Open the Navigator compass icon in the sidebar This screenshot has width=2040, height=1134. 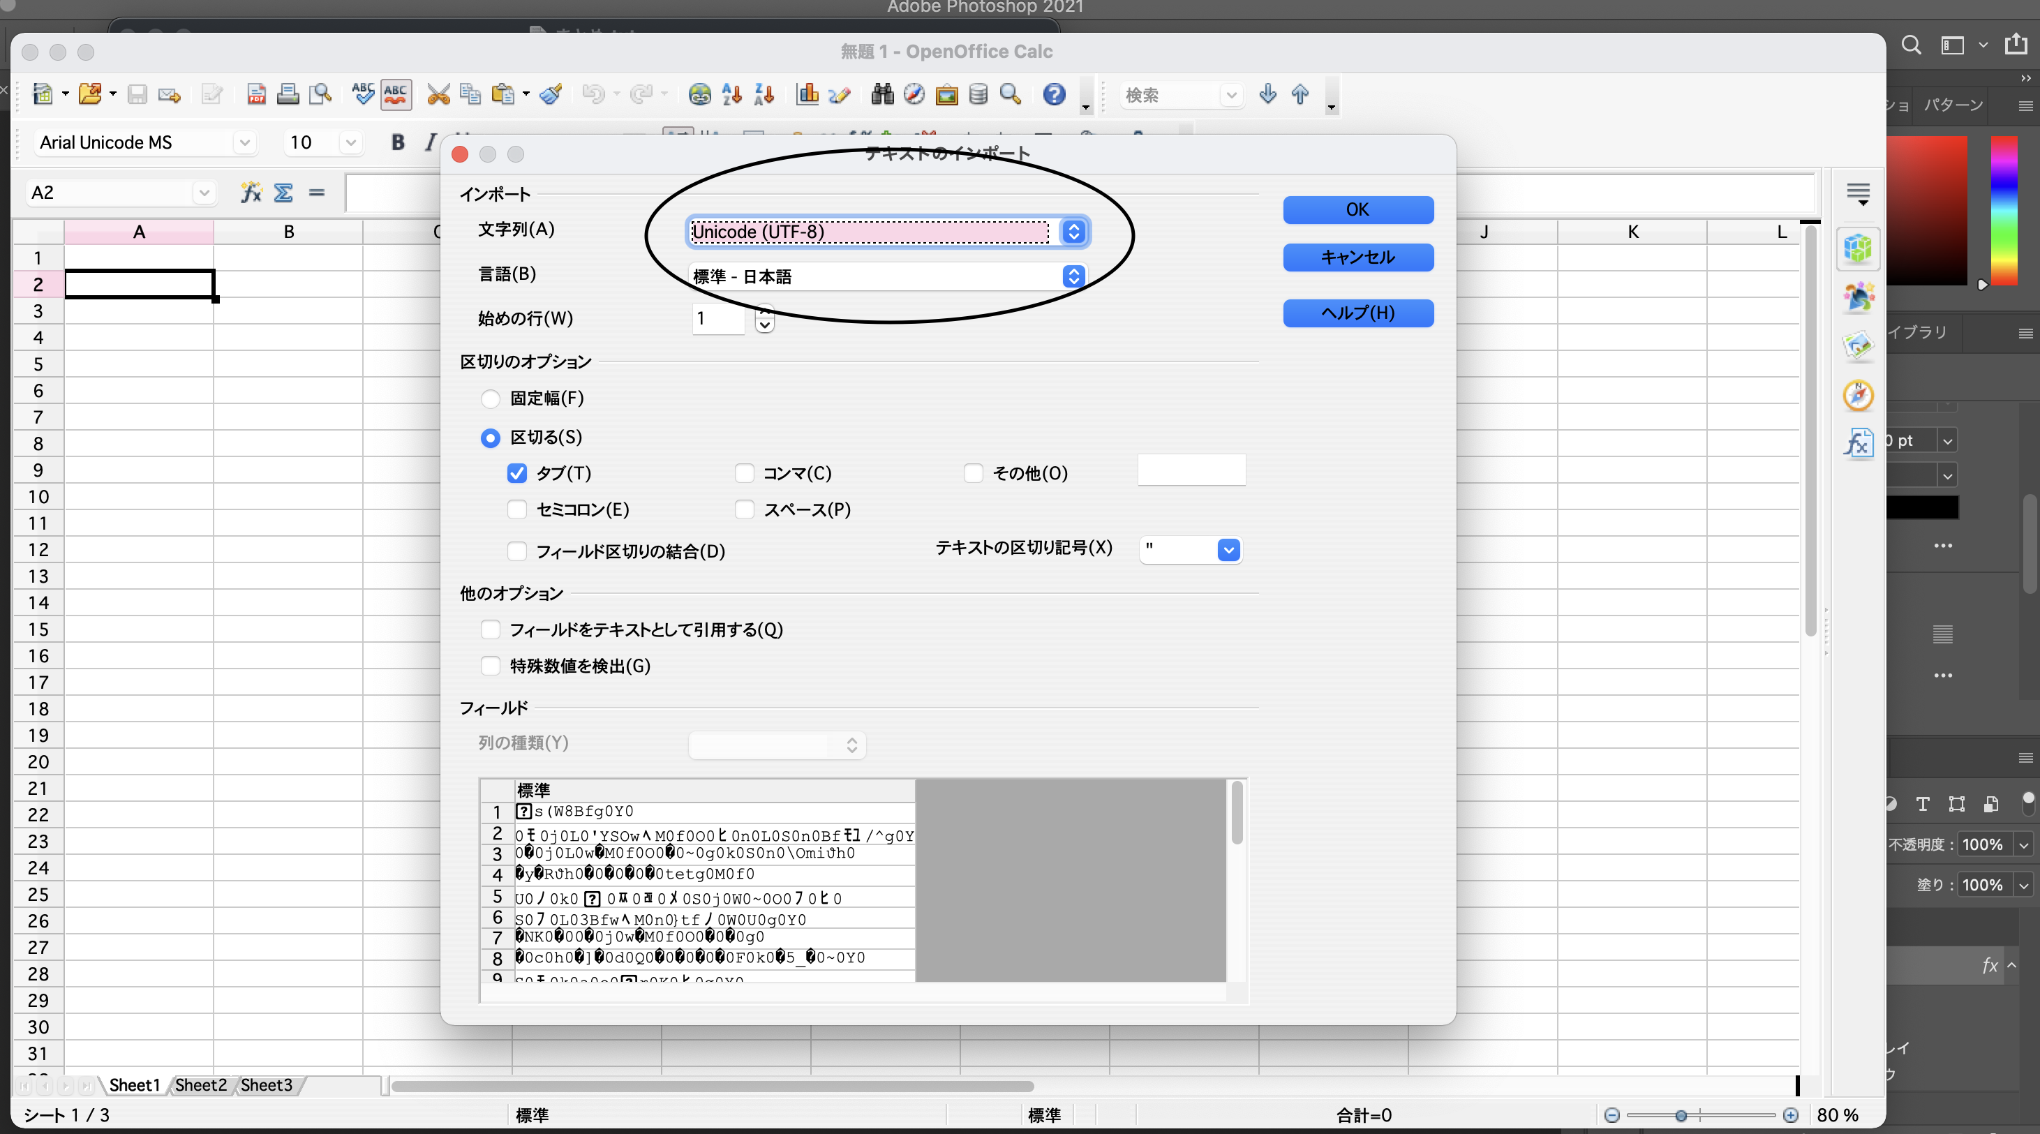(1859, 395)
